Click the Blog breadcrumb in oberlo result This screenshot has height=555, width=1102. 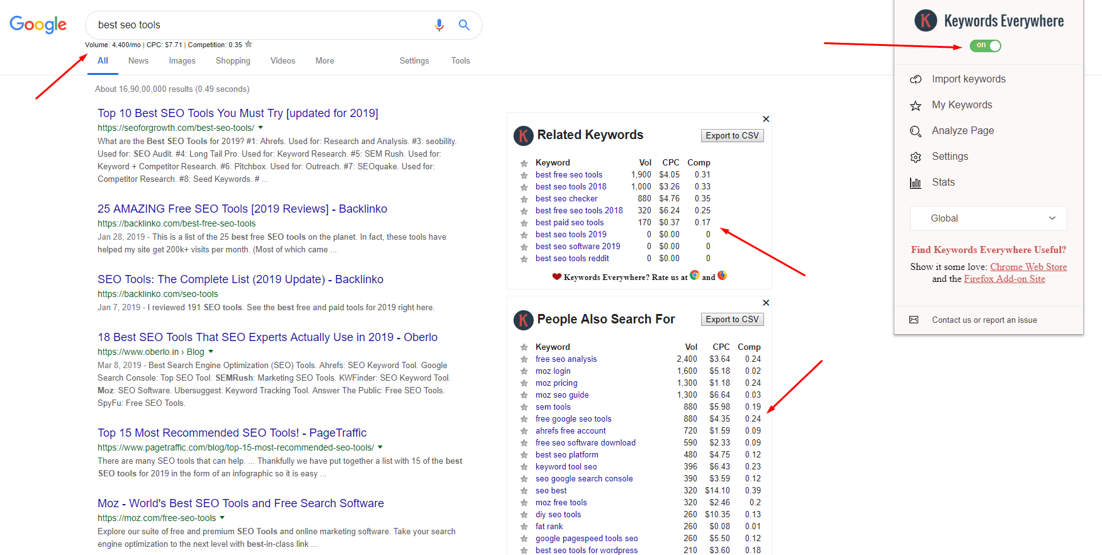[196, 352]
